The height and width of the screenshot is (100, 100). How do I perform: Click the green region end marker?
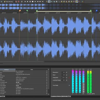coord(91,11)
